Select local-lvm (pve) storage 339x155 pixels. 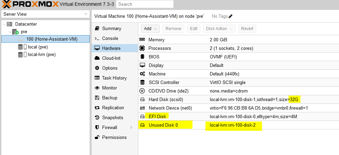coord(42,54)
